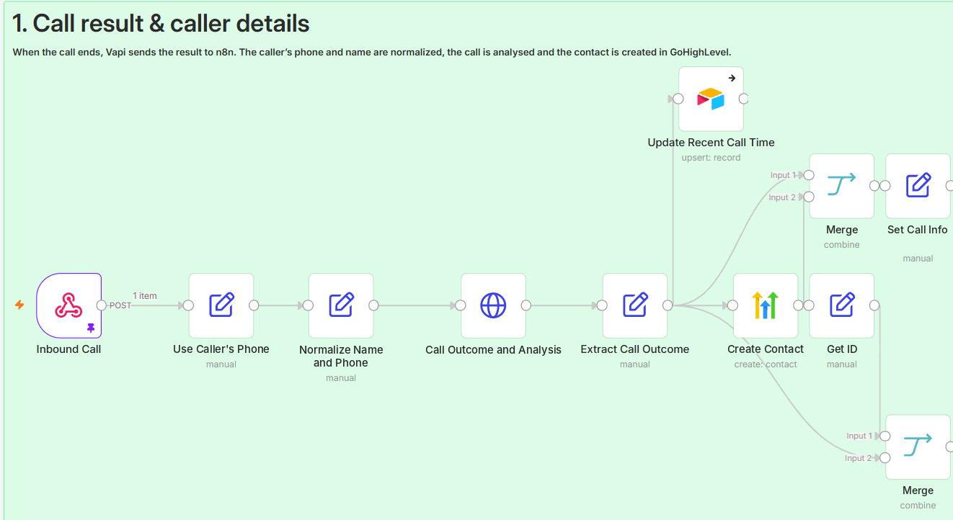Select the Get ID edit node icon
Screen dimensions: 953x520
pyautogui.click(x=842, y=305)
